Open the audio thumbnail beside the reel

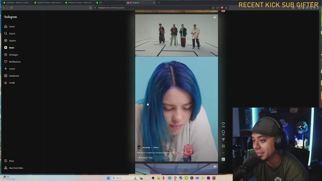223,159
